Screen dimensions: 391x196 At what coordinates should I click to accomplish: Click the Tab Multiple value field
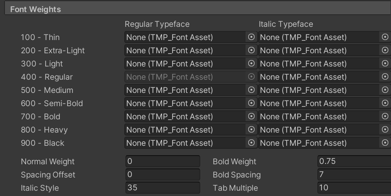pos(354,188)
